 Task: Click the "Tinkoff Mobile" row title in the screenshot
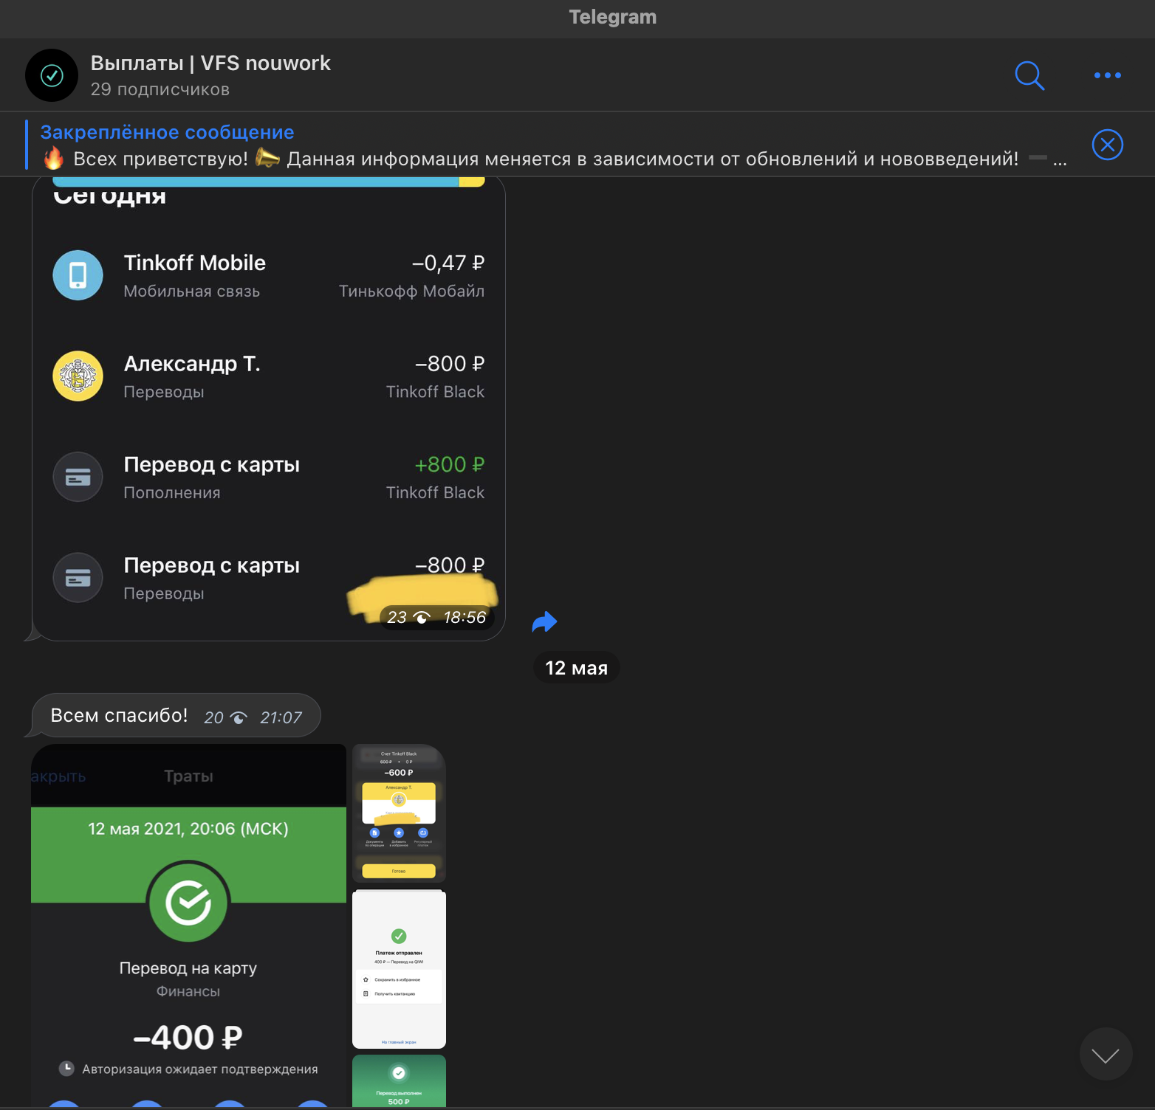(195, 263)
